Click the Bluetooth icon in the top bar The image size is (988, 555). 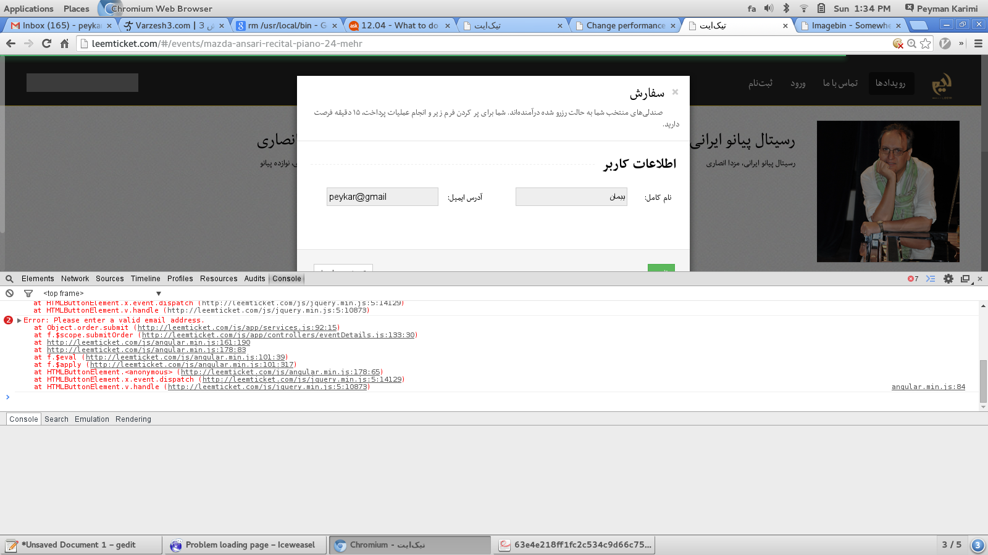786,9
